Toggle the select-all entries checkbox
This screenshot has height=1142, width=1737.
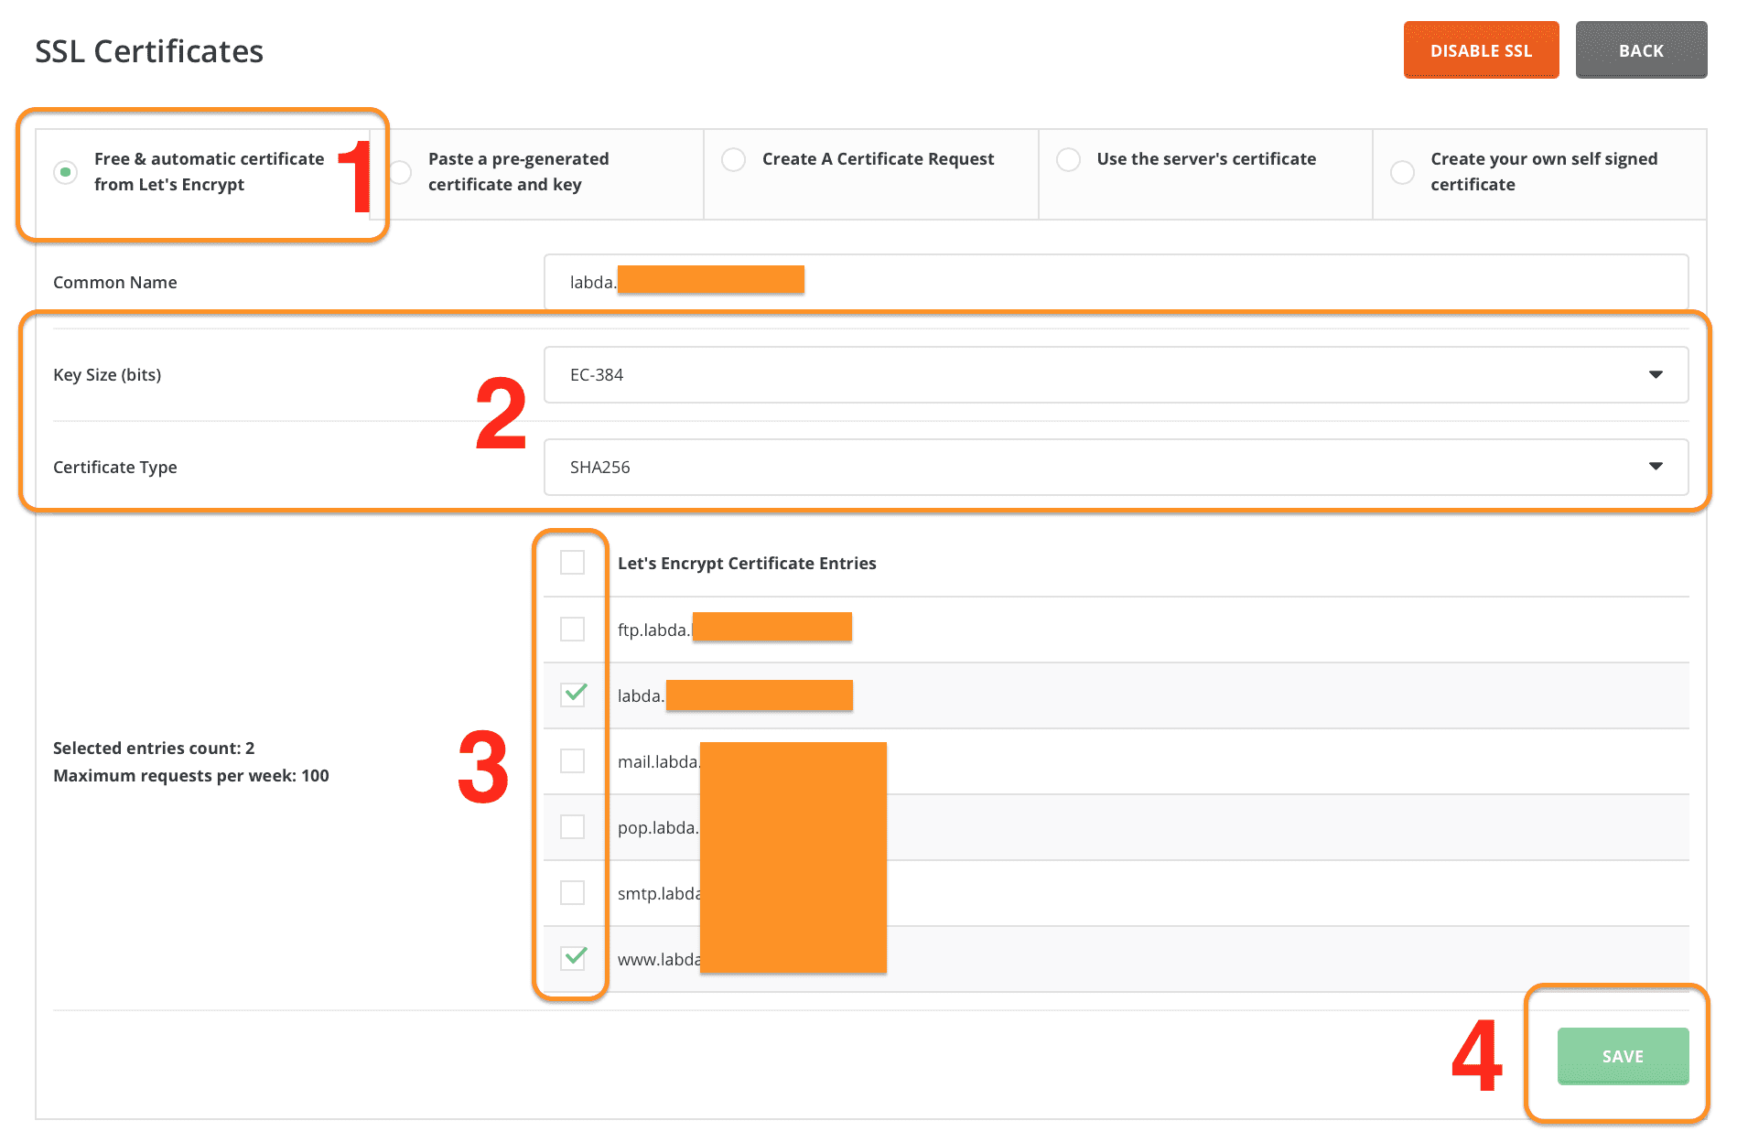tap(573, 563)
